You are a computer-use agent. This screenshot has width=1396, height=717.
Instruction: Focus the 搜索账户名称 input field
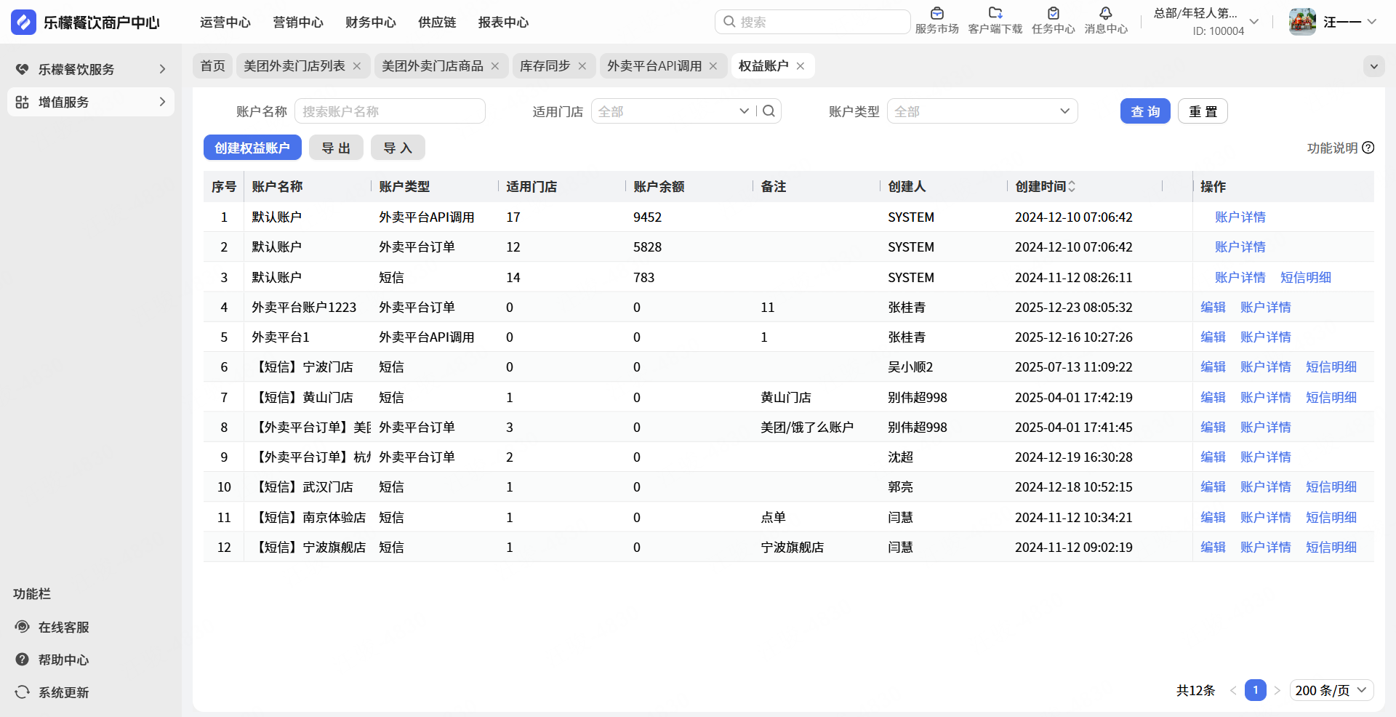point(390,111)
